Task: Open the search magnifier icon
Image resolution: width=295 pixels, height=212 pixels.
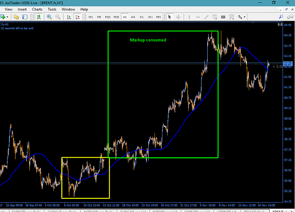Action: pyautogui.click(x=281, y=17)
